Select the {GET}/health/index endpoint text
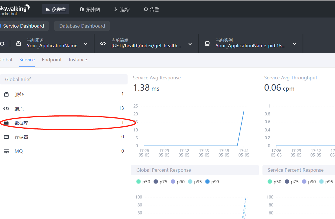This screenshot has height=219, width=335. [146, 46]
